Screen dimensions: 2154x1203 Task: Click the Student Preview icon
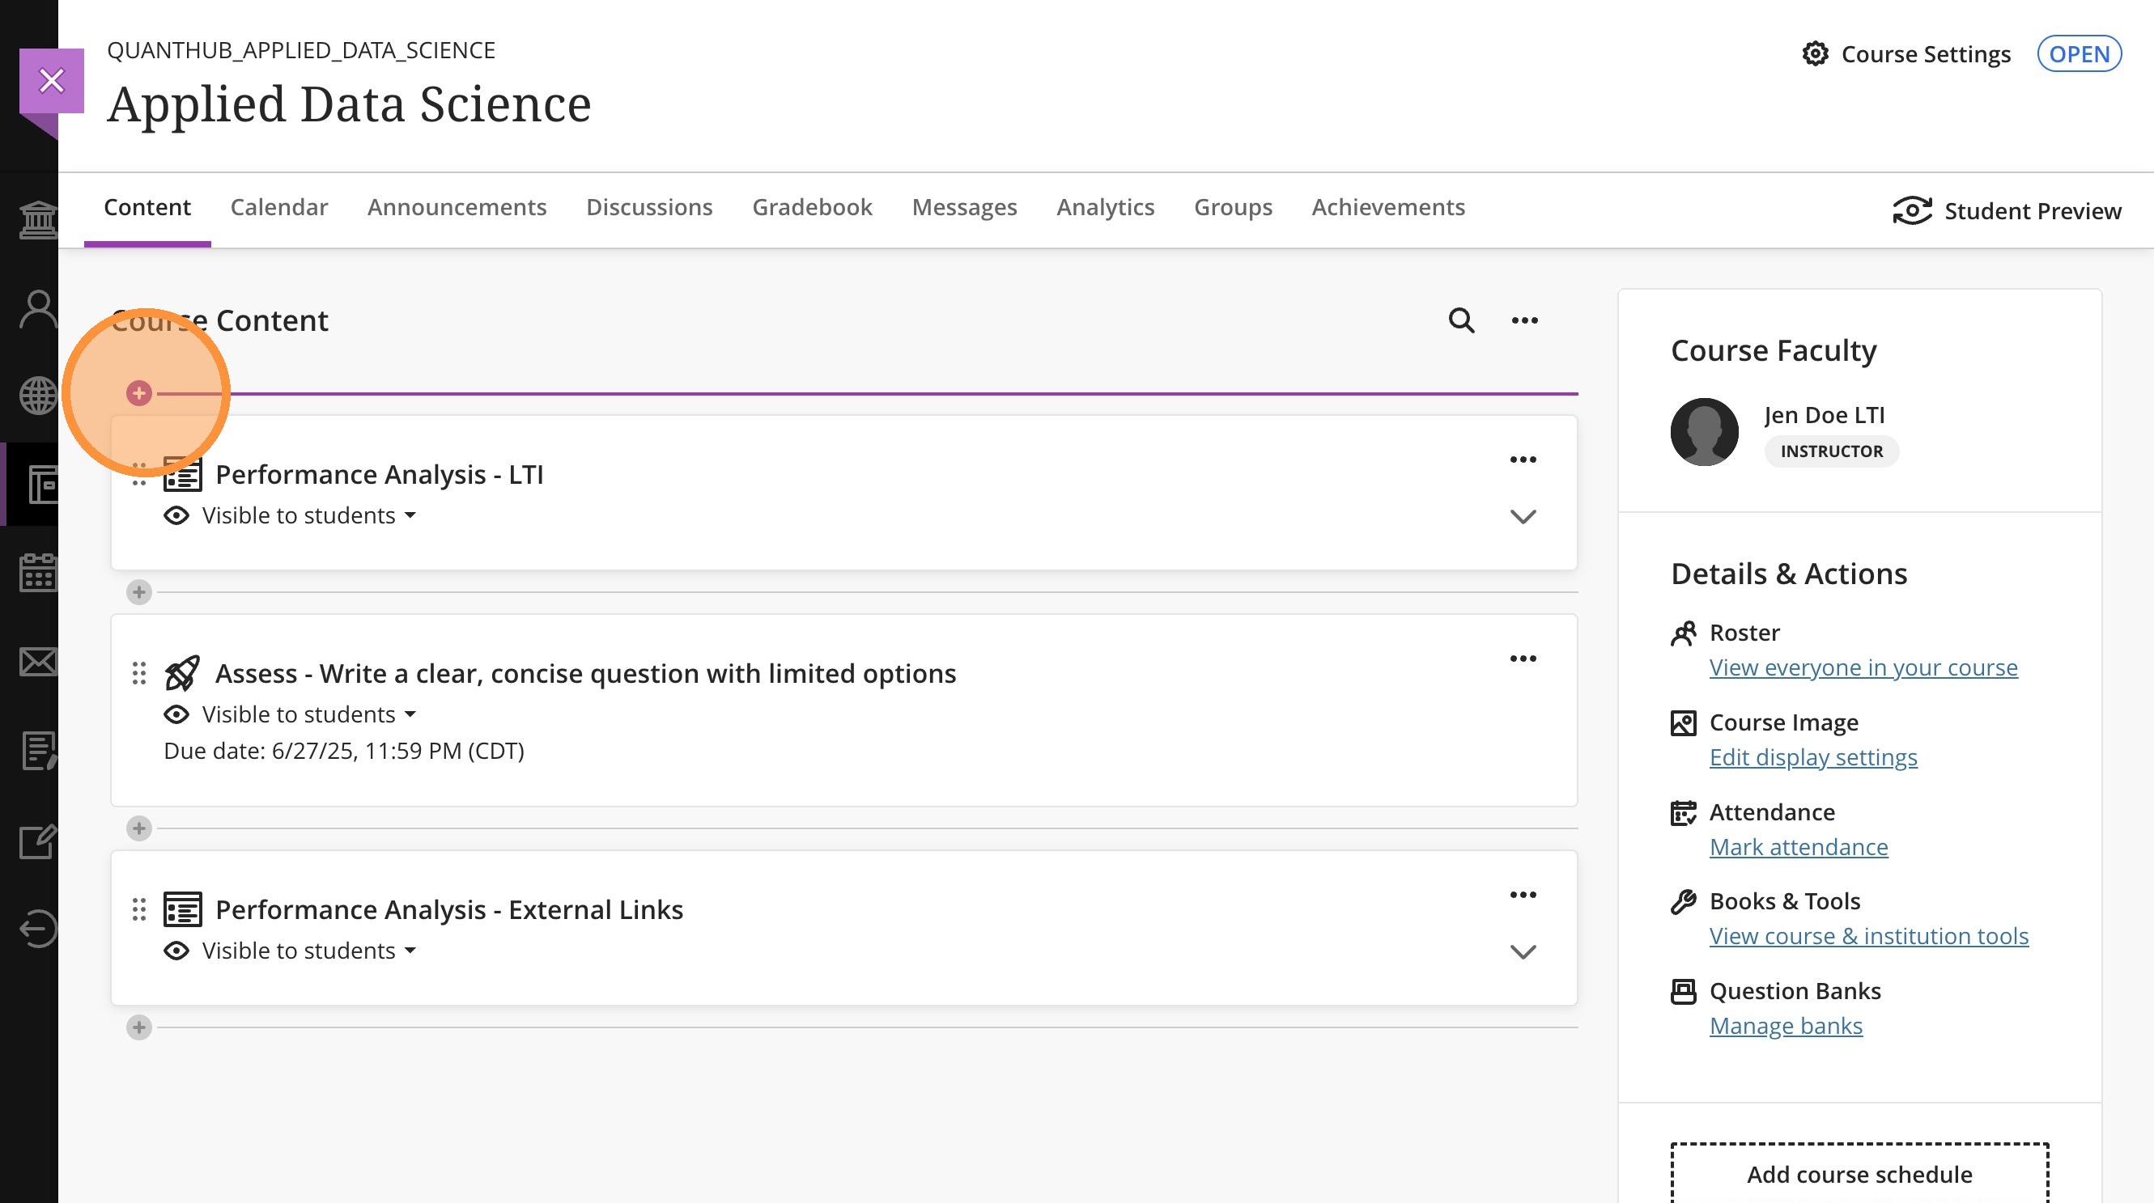(1911, 210)
